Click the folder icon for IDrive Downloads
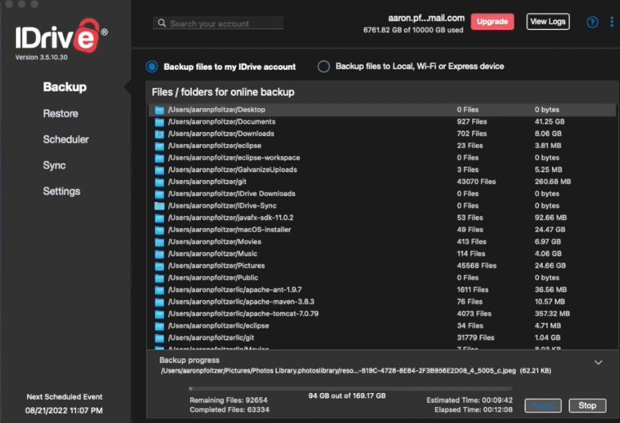 (159, 195)
